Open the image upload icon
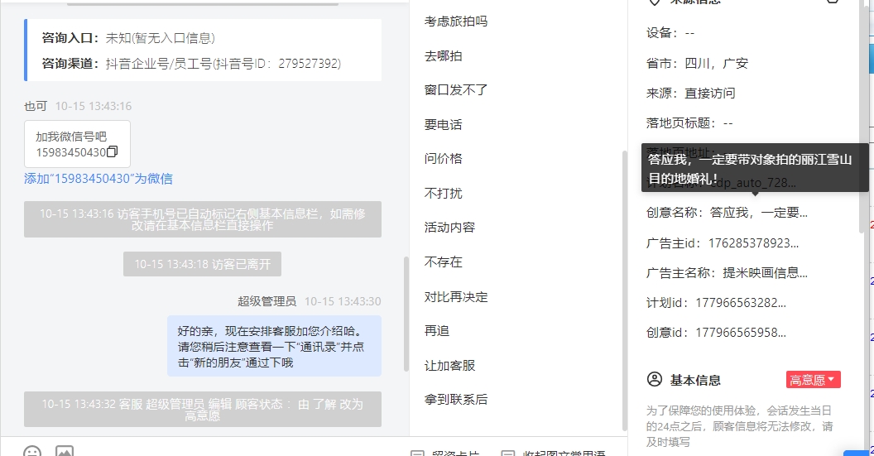Viewport: 874px width, 456px height. tap(65, 451)
